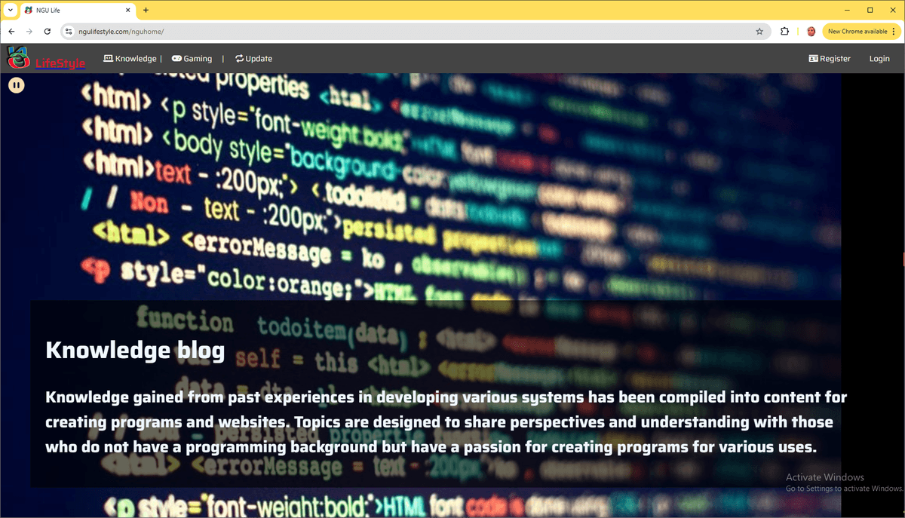
Task: Click the Knowledge blog heading
Action: [x=135, y=351]
